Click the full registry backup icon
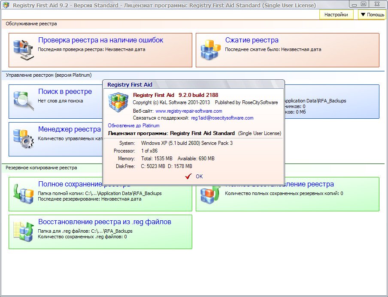The image size is (388, 297). (x=23, y=194)
